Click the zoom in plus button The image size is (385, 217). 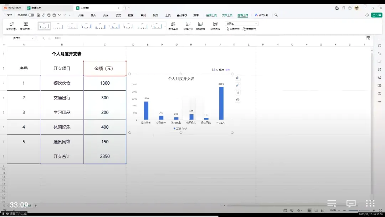point(374,211)
